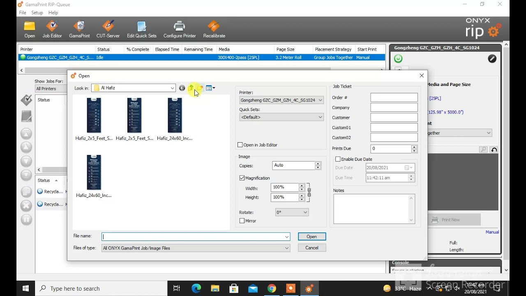Open File Explorer from the taskbar
Viewport: 526px width, 296px height.
click(215, 289)
